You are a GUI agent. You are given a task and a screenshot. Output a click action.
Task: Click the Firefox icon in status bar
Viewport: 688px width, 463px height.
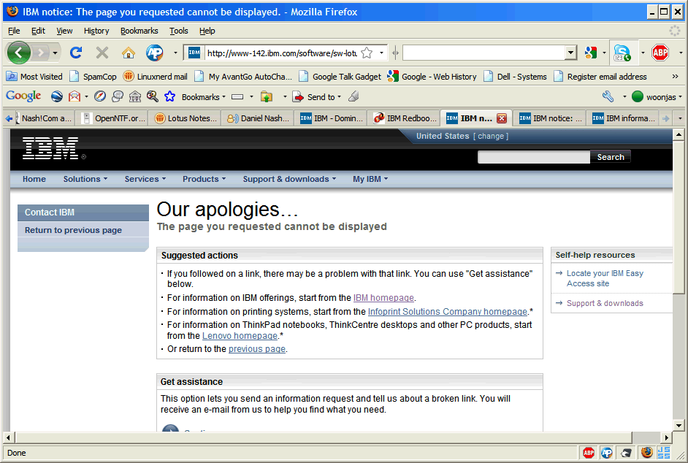coord(646,453)
